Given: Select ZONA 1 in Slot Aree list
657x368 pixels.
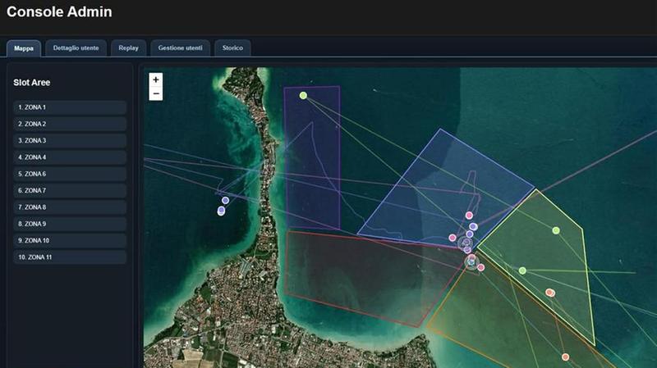Looking at the screenshot, I should pos(70,107).
